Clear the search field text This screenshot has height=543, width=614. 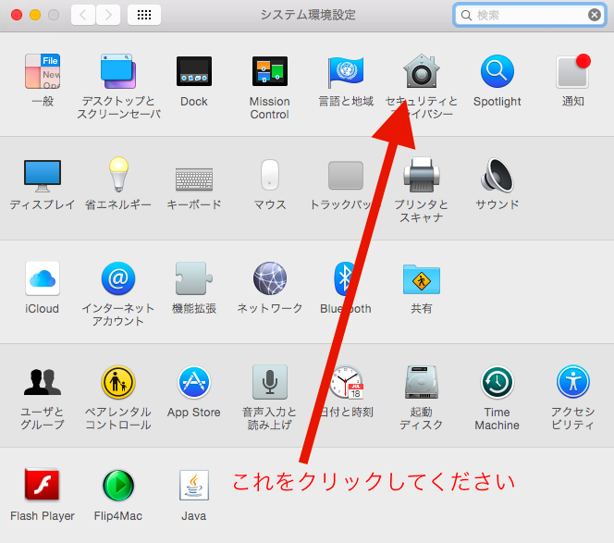click(x=594, y=16)
